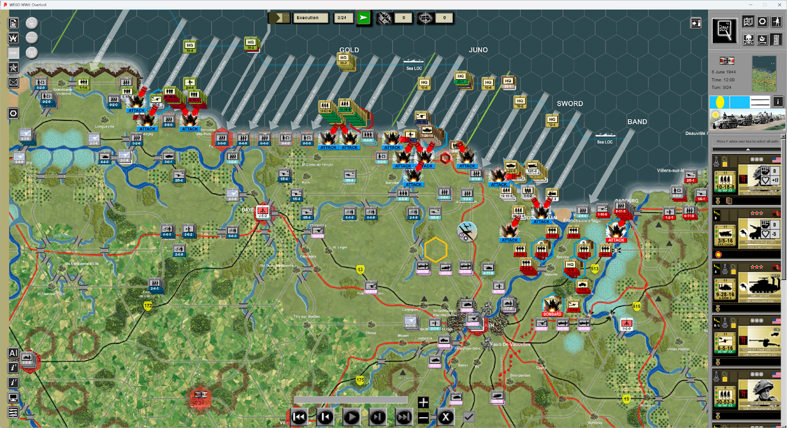The height and width of the screenshot is (428, 787).
Task: Click the document report icon in left sidebar
Action: pyautogui.click(x=13, y=23)
